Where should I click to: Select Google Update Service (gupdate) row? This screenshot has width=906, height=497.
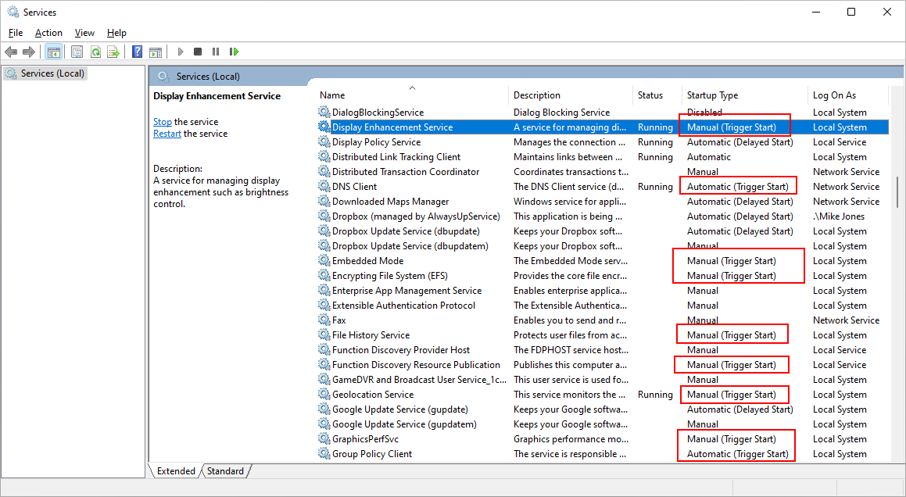tap(399, 409)
